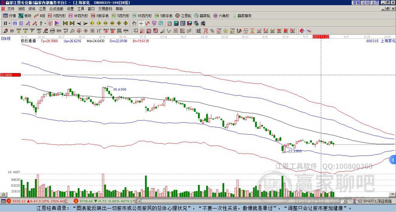
Task: Click the 日K线 chart label
Action: [6, 39]
